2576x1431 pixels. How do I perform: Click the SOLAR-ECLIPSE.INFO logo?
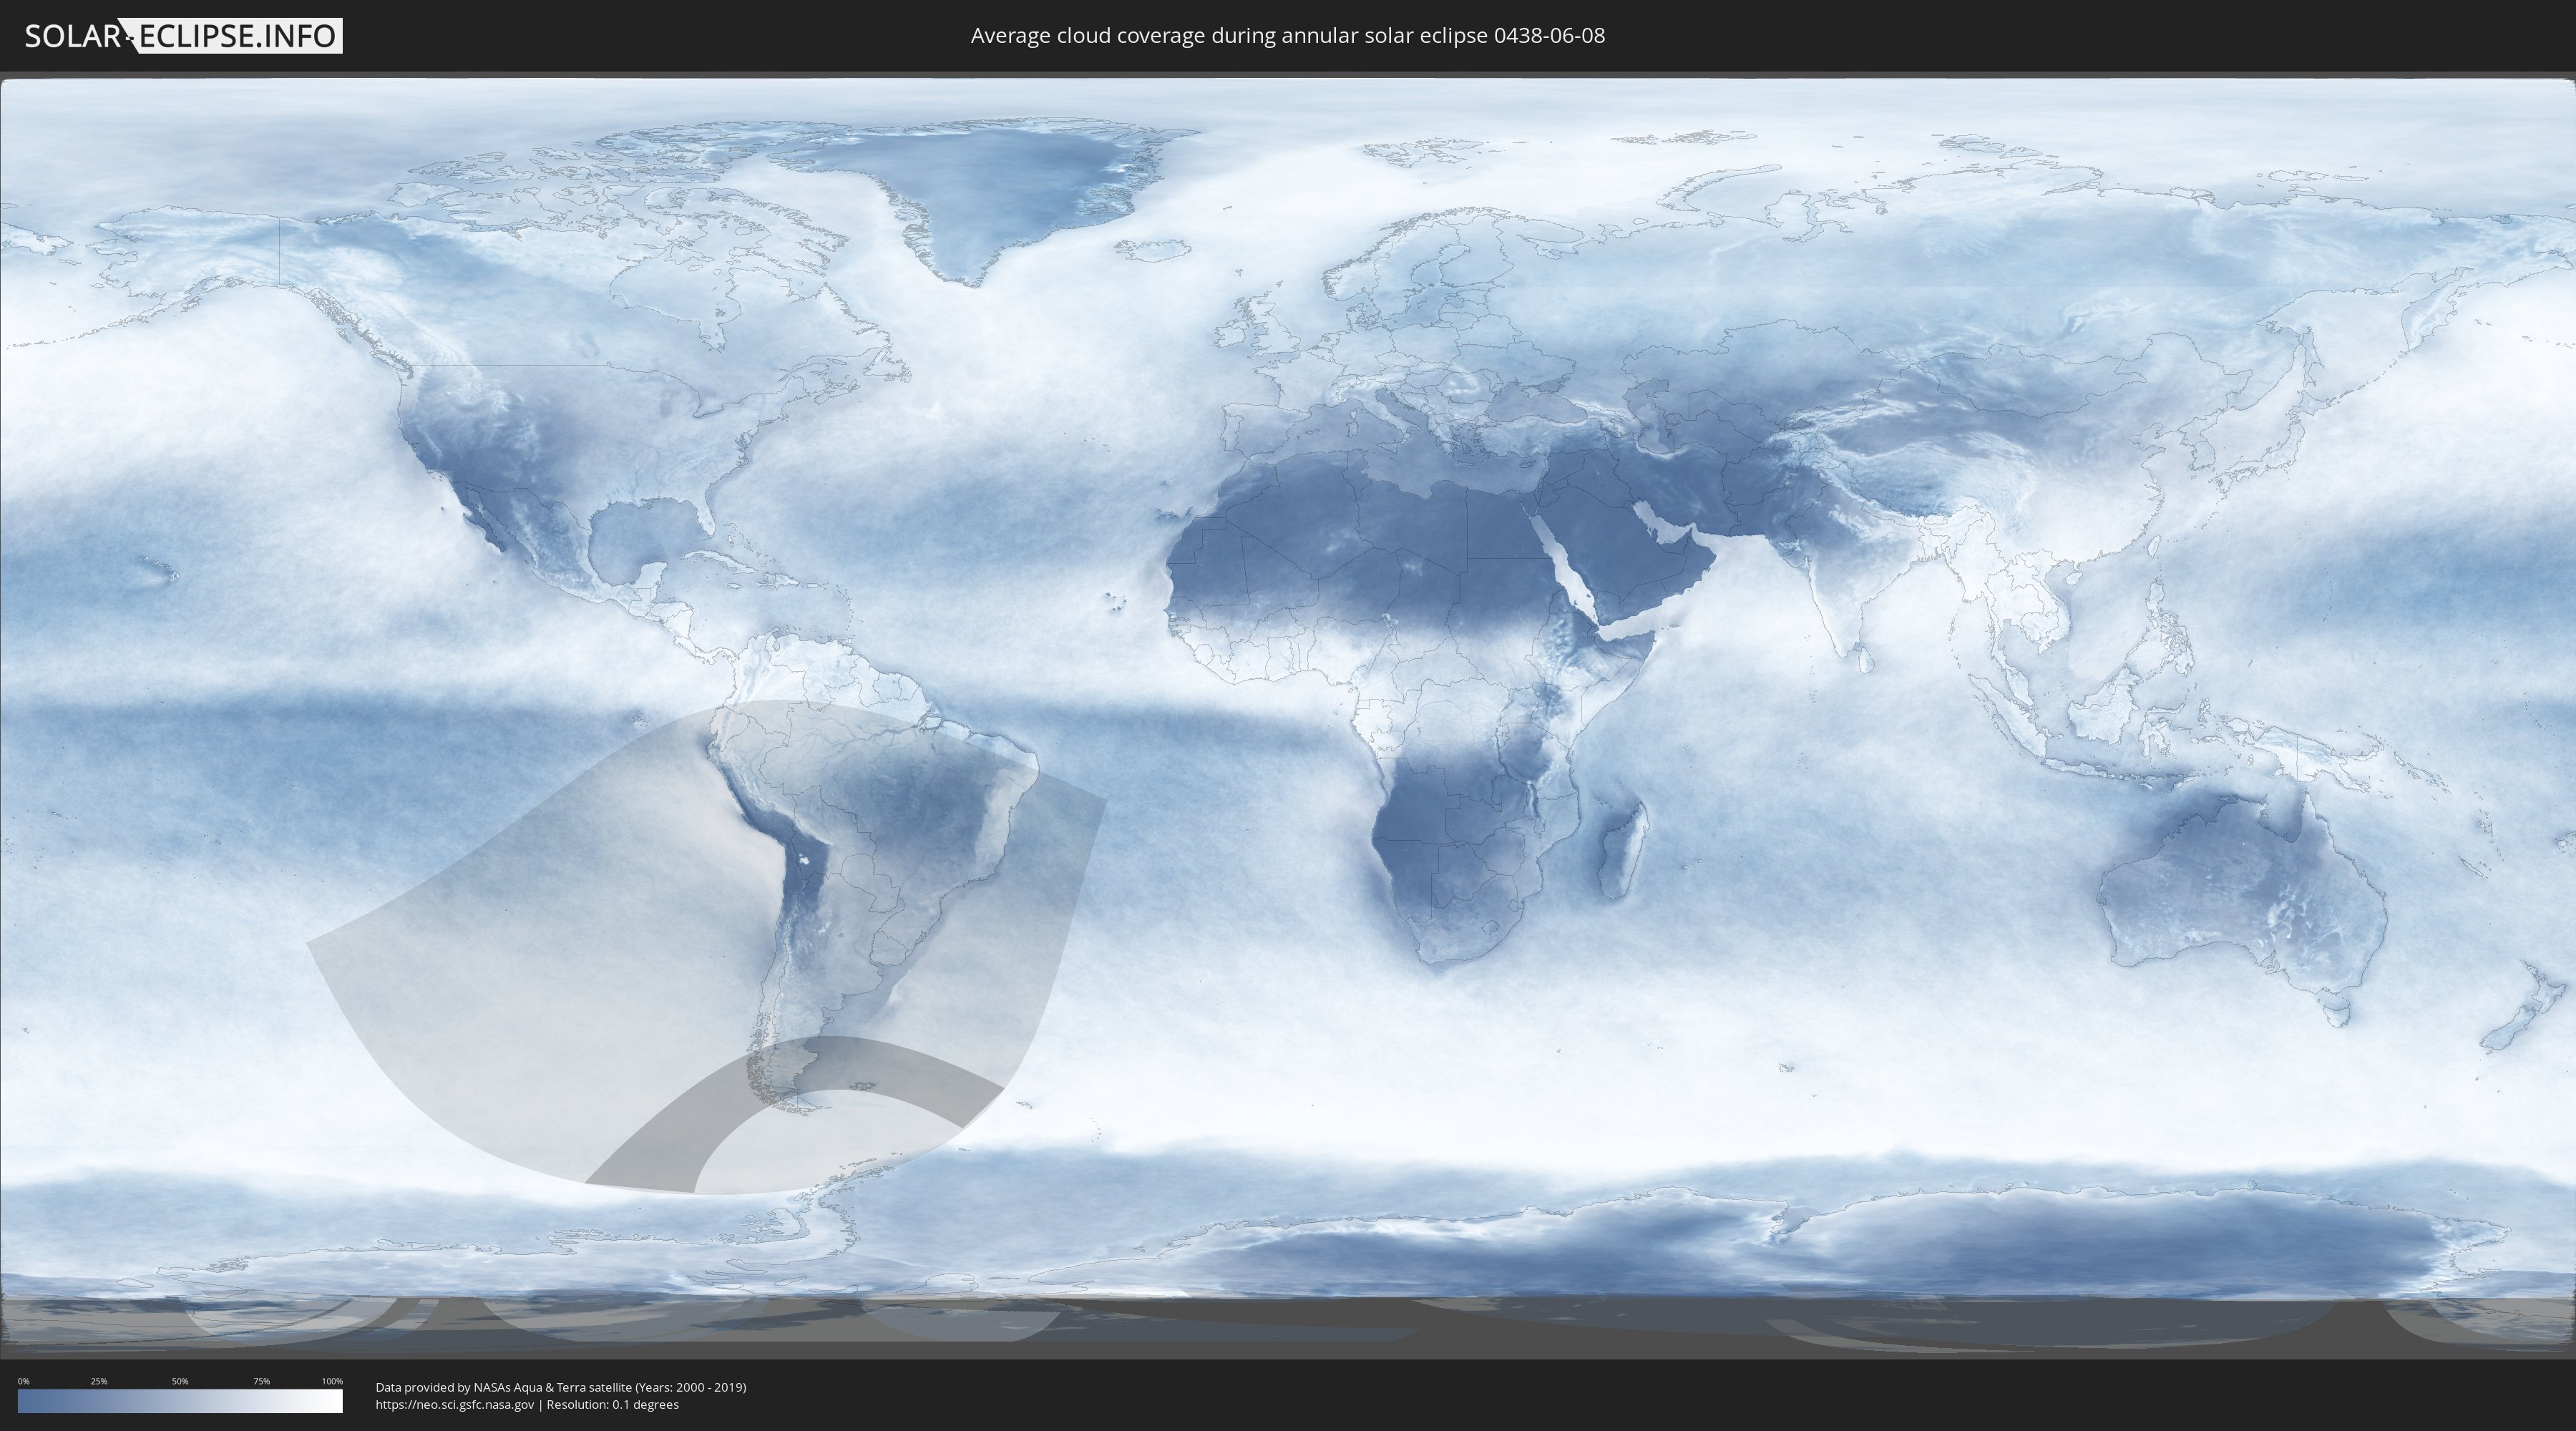click(x=183, y=36)
